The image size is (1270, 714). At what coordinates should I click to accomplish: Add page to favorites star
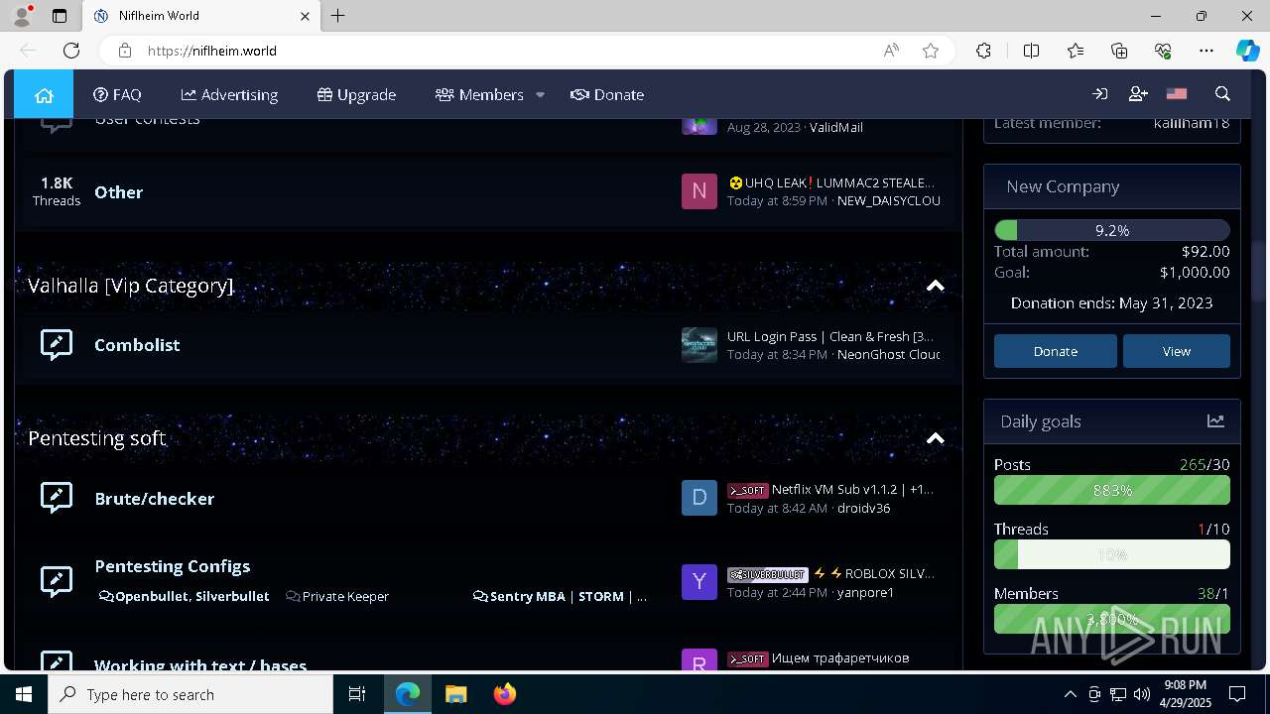click(931, 51)
